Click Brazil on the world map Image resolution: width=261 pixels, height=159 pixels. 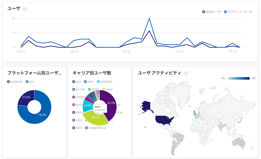[178, 138]
